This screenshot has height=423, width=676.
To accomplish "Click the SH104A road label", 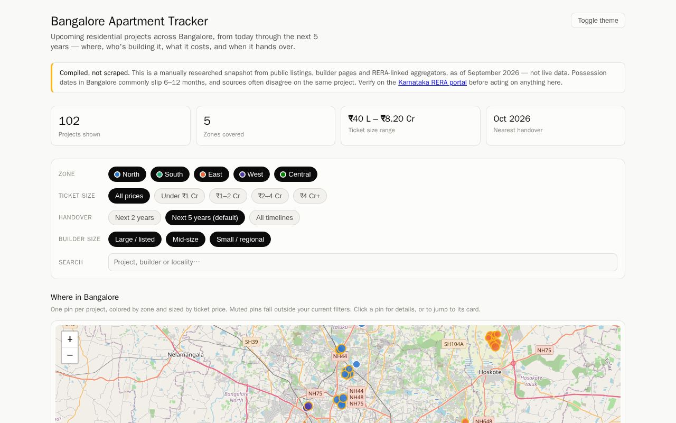I will click(454, 344).
